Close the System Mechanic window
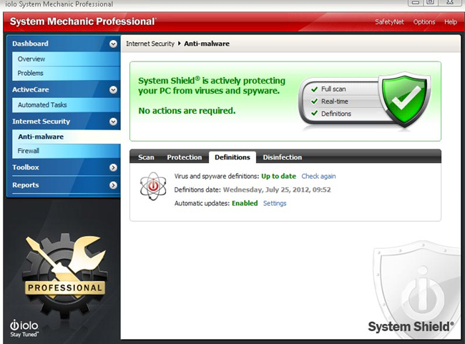This screenshot has height=344, width=465. point(450,2)
